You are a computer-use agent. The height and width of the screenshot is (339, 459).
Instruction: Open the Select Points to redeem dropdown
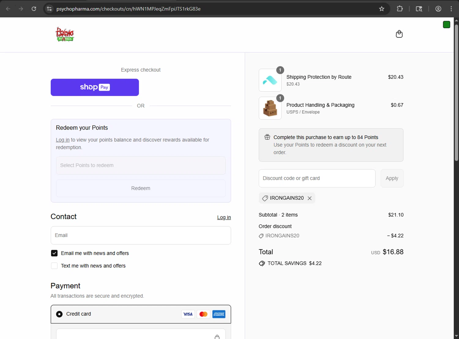click(x=141, y=165)
